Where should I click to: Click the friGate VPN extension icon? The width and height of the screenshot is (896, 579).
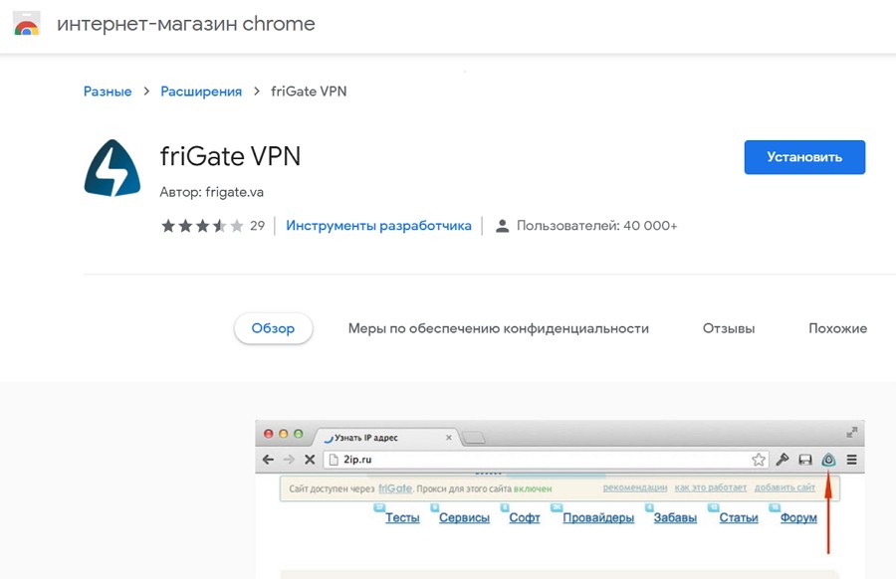[112, 168]
